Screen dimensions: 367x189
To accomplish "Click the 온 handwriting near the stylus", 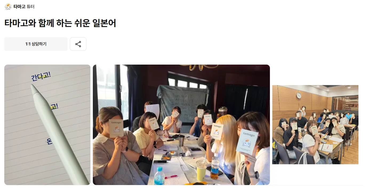I will (49, 141).
